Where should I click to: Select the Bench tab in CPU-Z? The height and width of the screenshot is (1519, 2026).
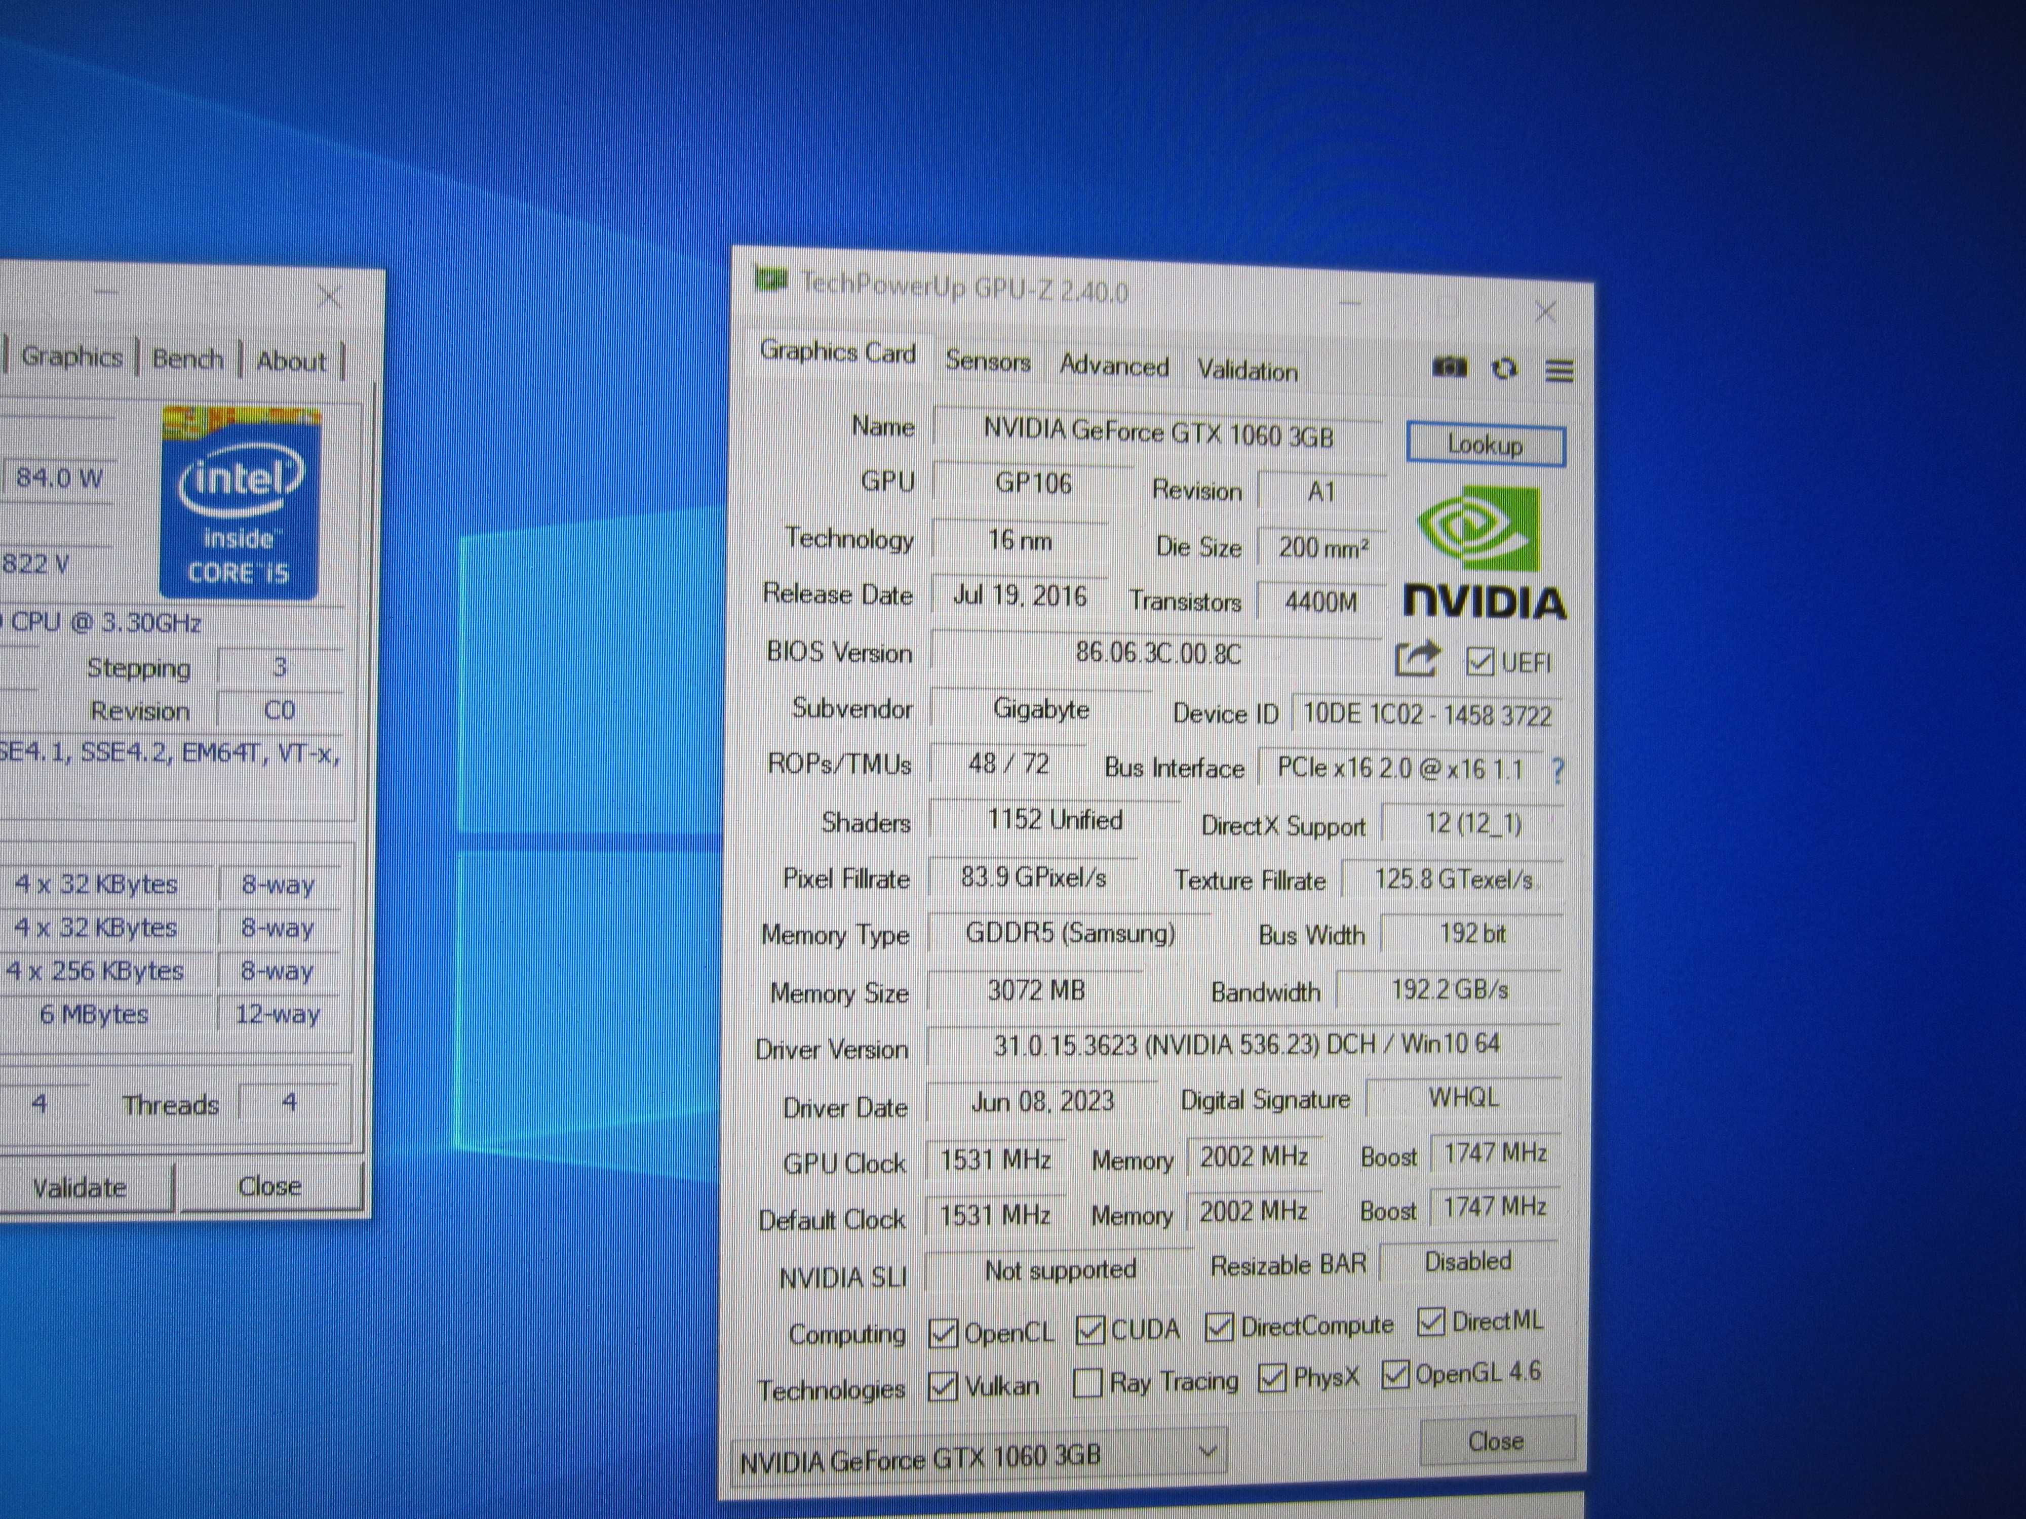click(188, 359)
